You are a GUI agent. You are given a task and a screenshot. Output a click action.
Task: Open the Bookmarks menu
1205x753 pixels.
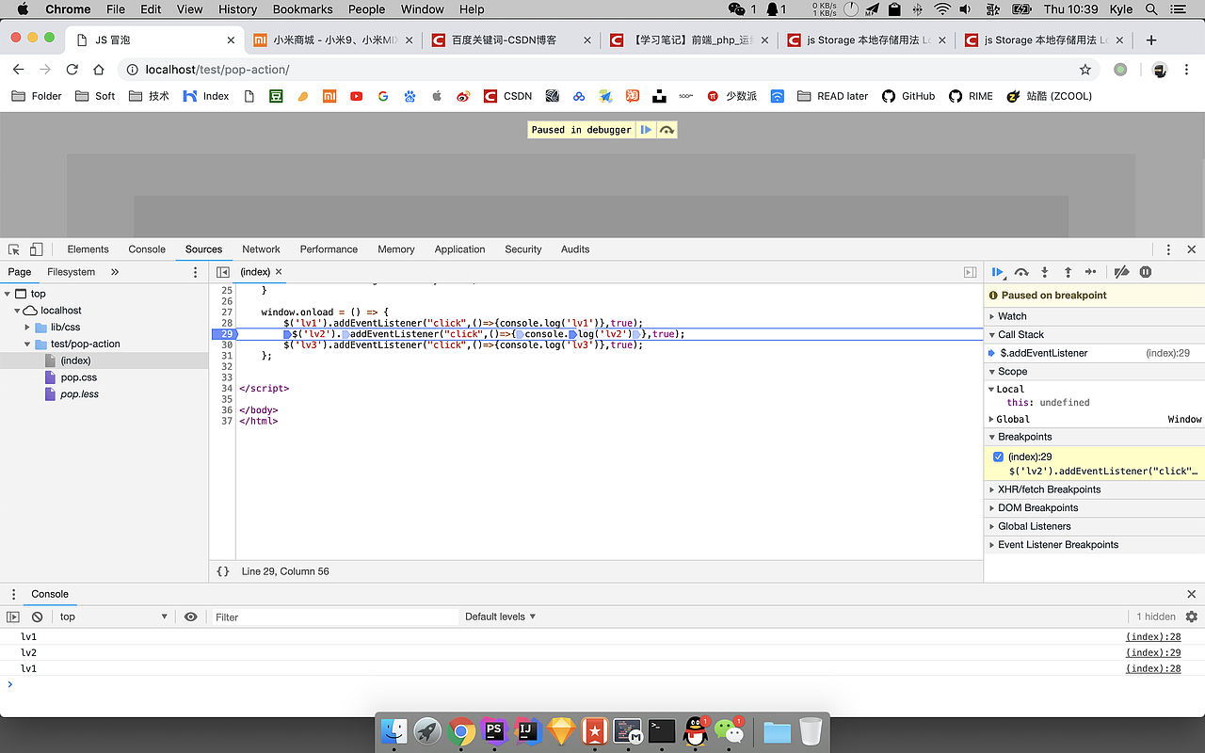(302, 9)
